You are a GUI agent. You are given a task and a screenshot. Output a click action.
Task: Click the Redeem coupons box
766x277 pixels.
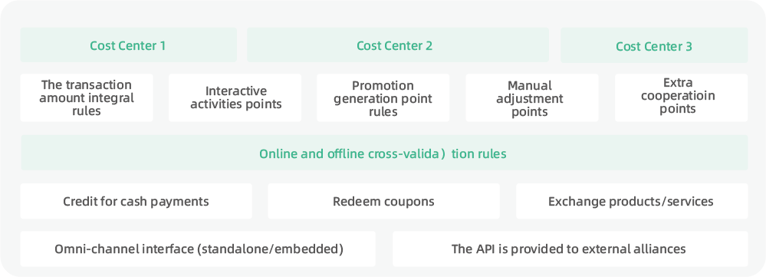tap(383, 201)
